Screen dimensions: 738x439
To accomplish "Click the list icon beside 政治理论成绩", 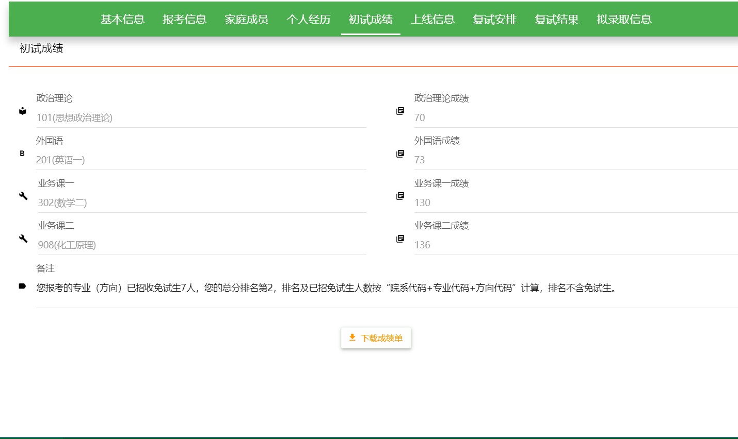I will click(400, 111).
